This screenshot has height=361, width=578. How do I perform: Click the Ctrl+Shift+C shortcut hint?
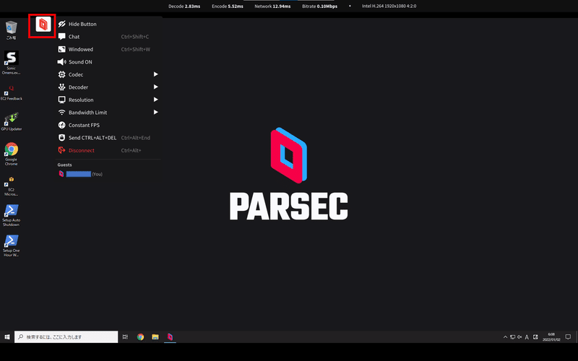pos(135,37)
